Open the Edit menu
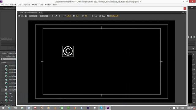The image size is (196, 110). coord(7,5)
